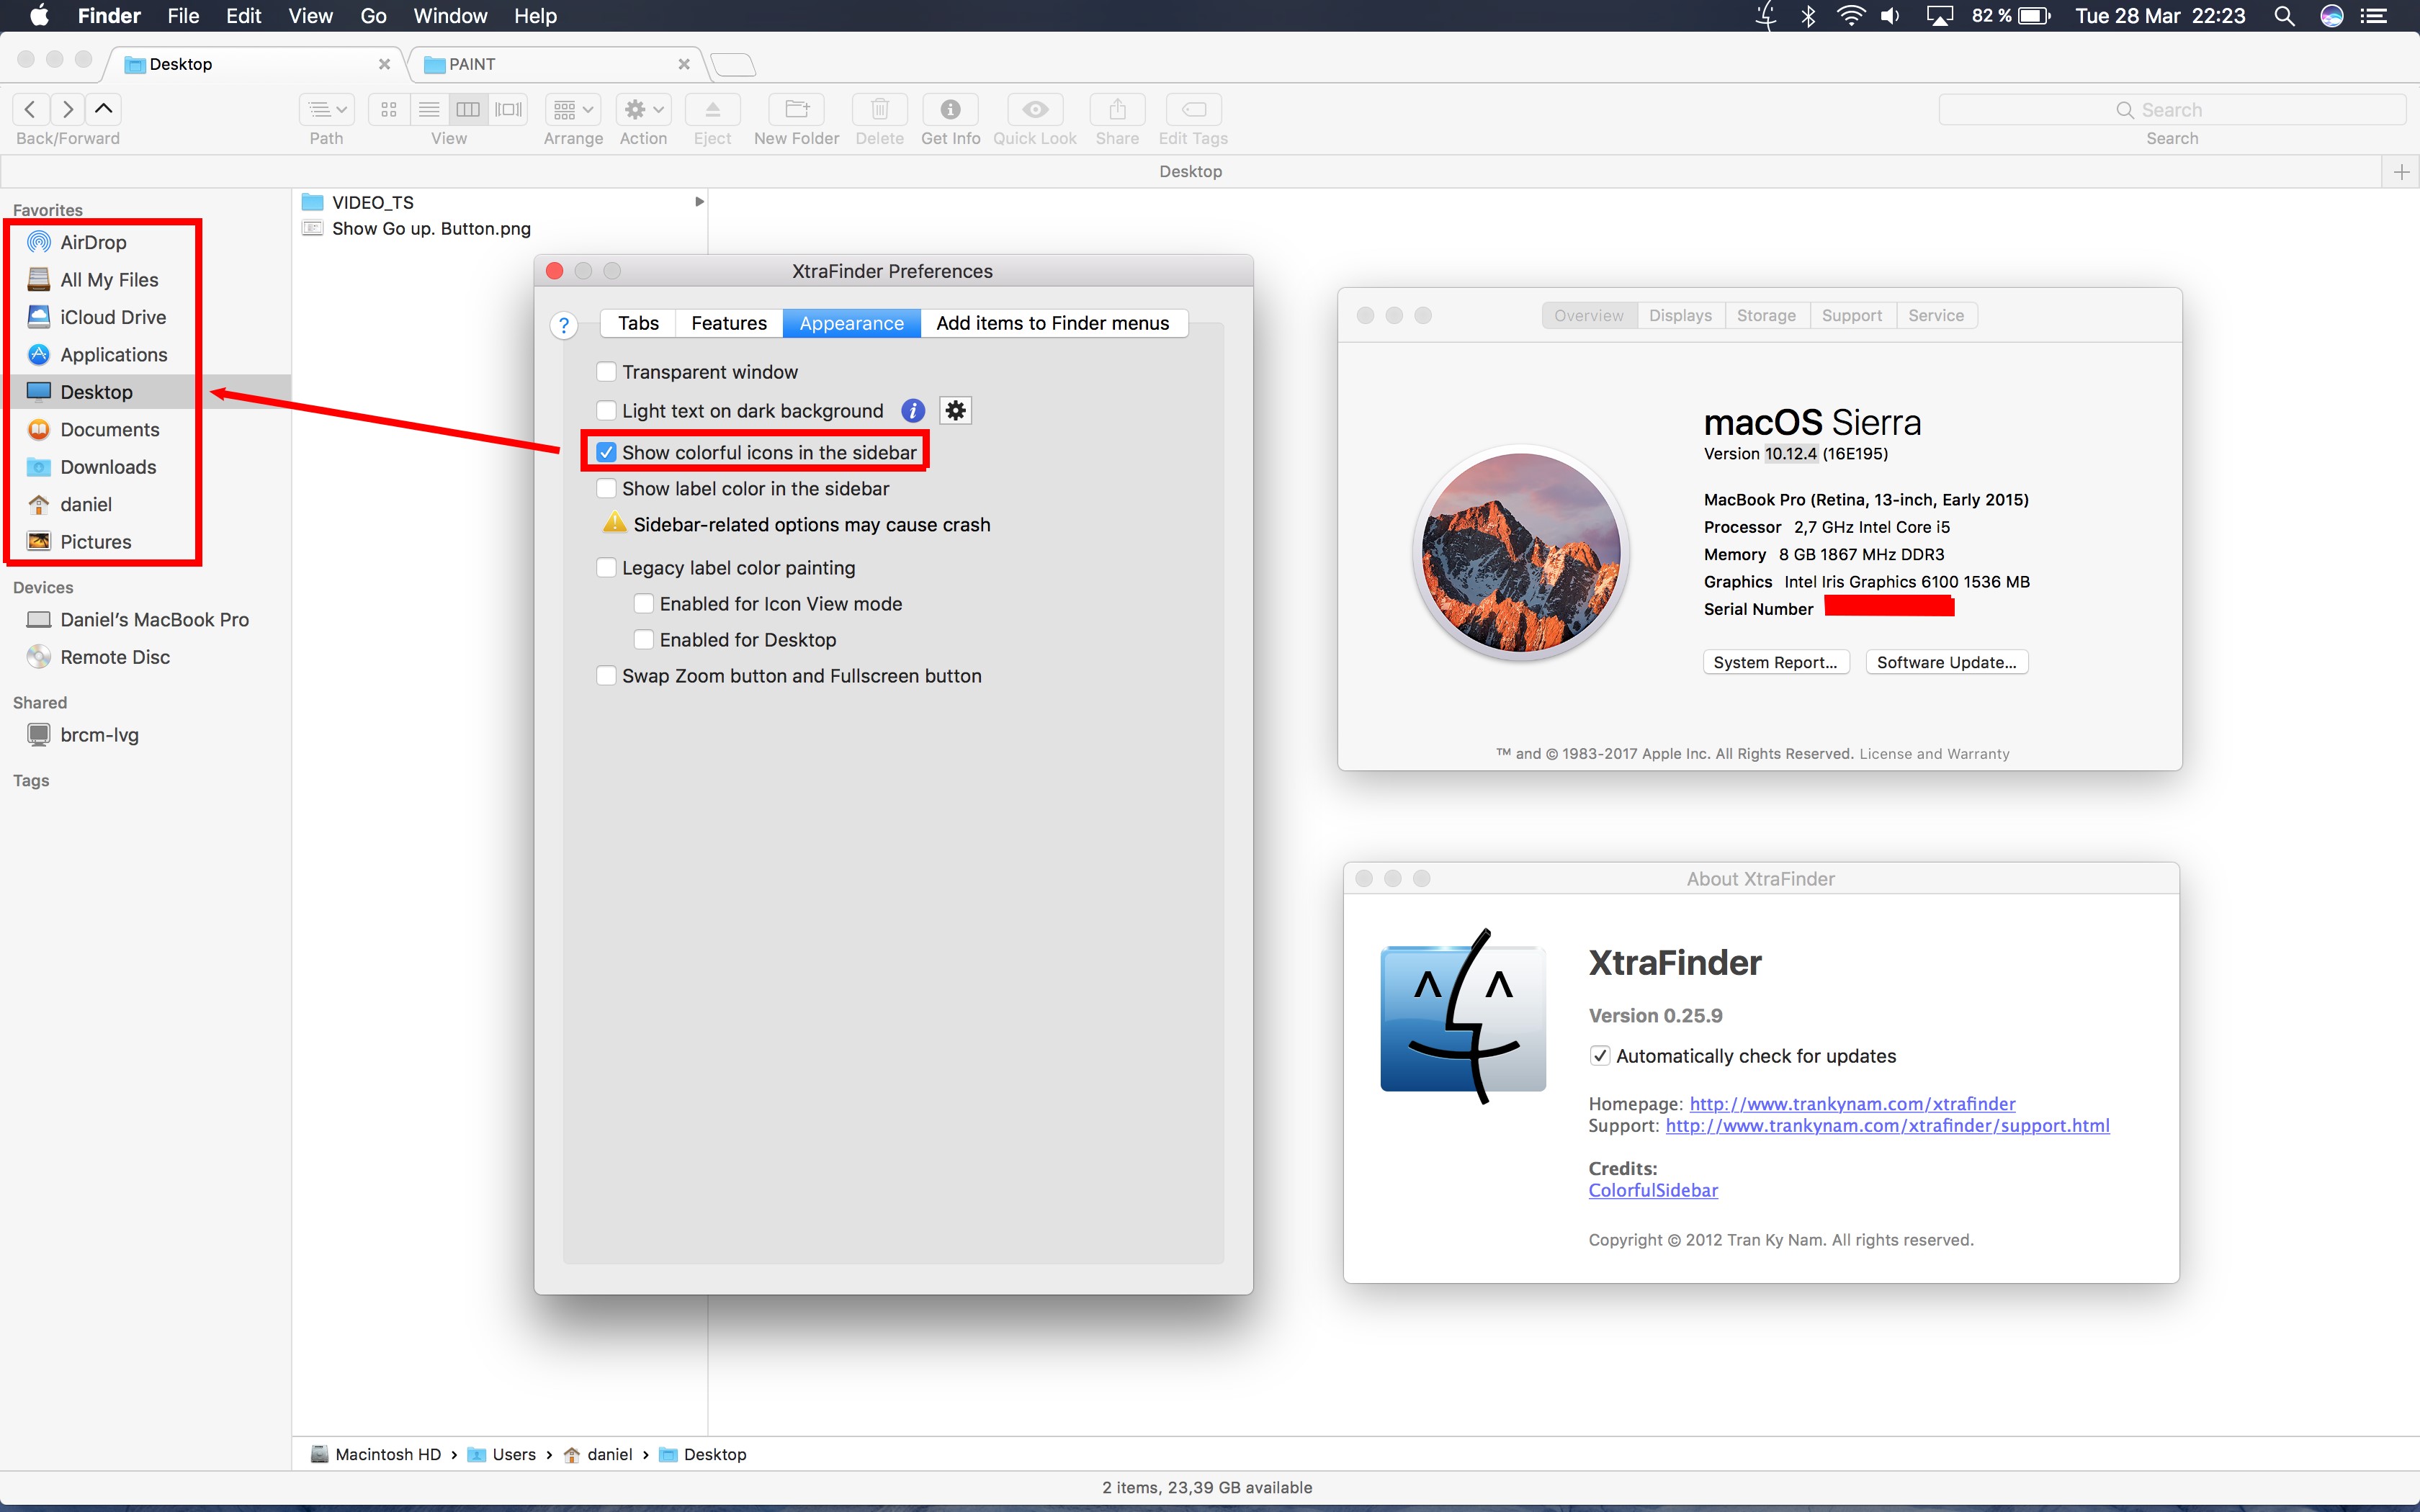2420x1512 pixels.
Task: Open Edit Tags from the toolbar
Action: [x=1193, y=109]
